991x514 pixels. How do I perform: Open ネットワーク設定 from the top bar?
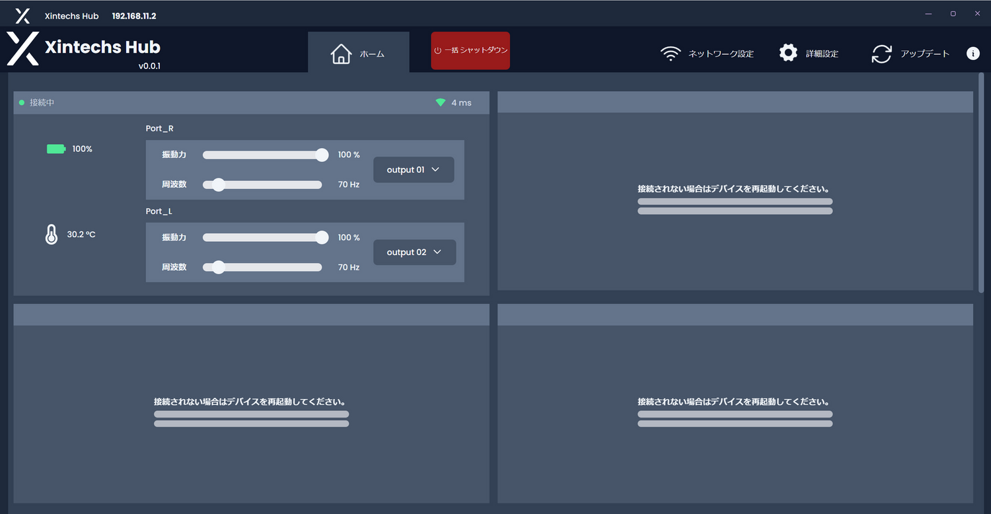pos(721,54)
